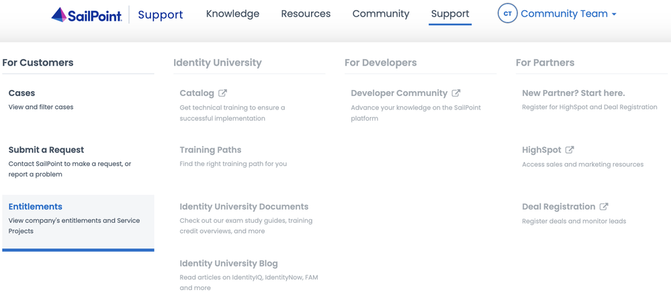
Task: Open the Community menu
Action: (381, 13)
